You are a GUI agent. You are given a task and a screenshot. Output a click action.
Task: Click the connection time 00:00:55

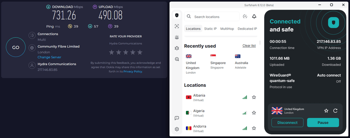pyautogui.click(x=278, y=41)
